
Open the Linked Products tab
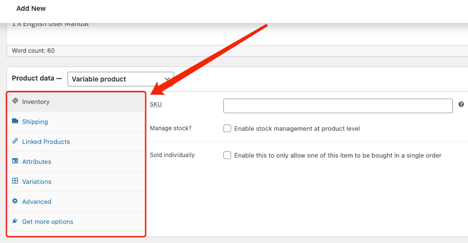76,142
